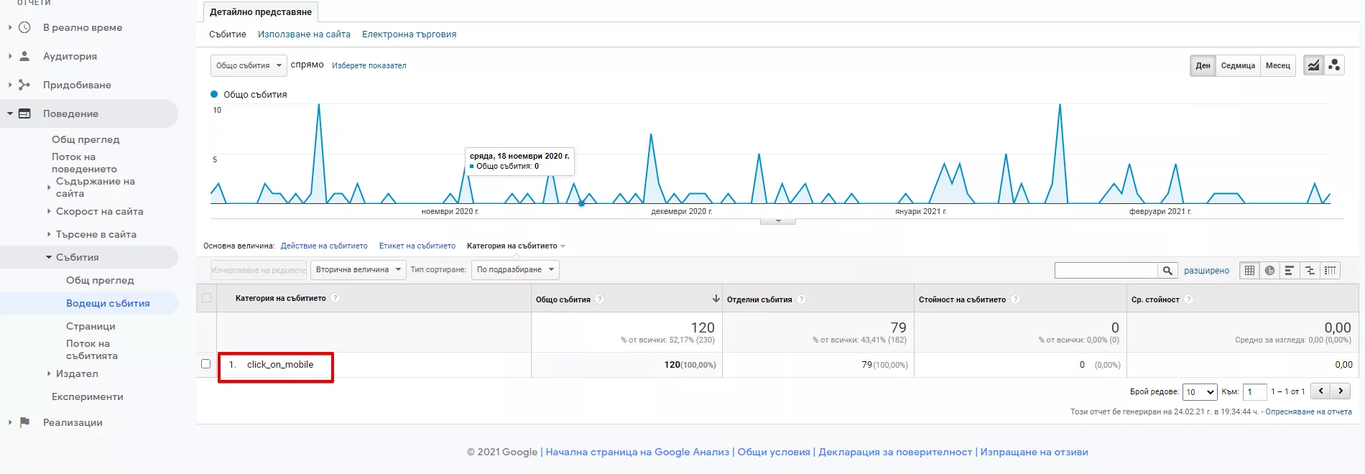Open the Електронна търговия tab
The width and height of the screenshot is (1365, 474).
409,34
